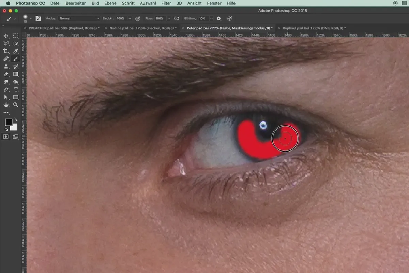Open the Bild menu
Screen dimensions: 409x273
[95, 3]
